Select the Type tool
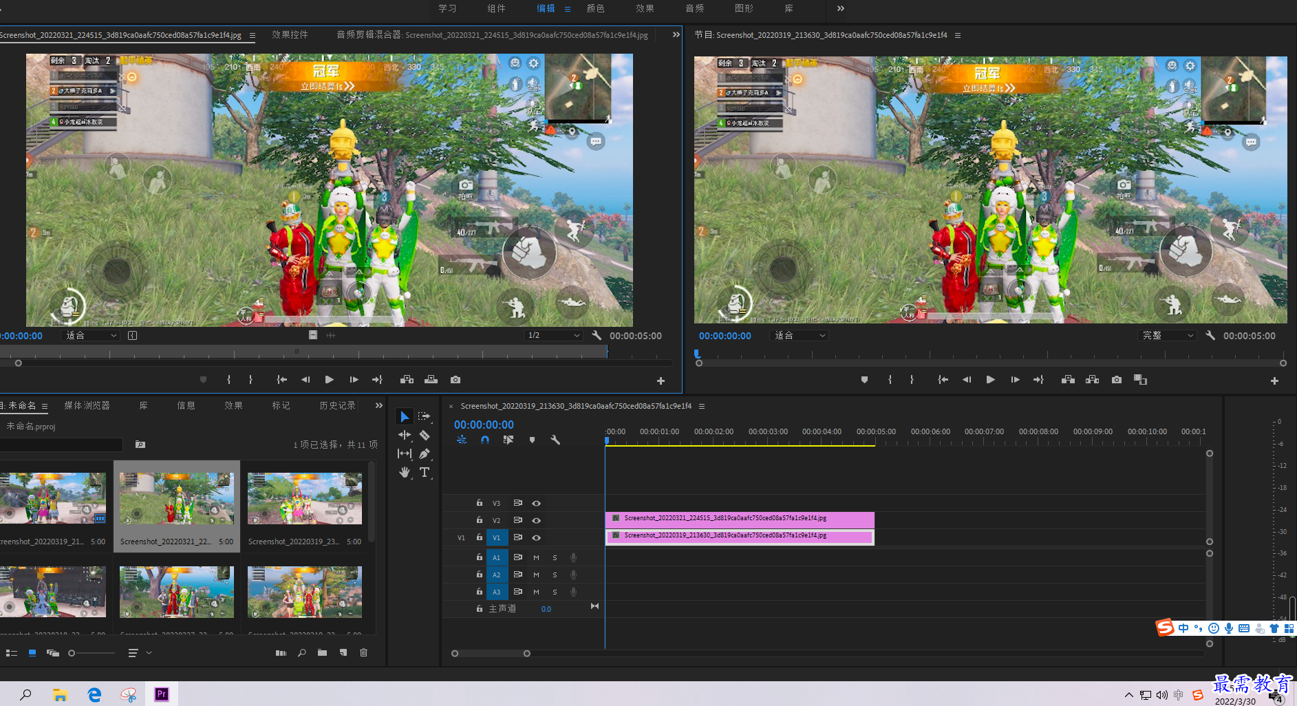The height and width of the screenshot is (706, 1297). tap(425, 472)
